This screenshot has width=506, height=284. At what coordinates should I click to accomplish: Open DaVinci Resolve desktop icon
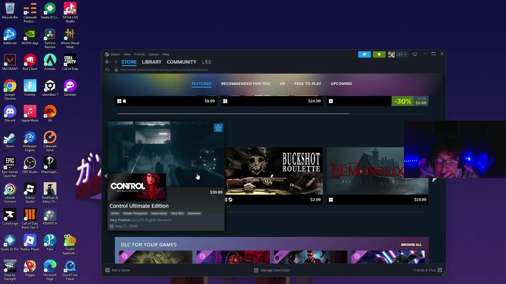(50, 39)
